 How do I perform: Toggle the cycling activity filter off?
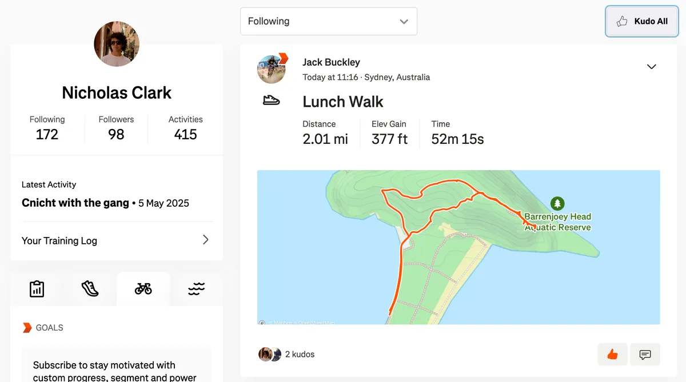[143, 289]
